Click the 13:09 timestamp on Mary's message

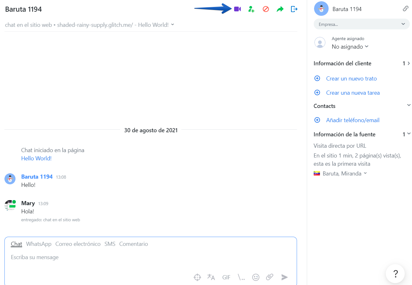(43, 204)
